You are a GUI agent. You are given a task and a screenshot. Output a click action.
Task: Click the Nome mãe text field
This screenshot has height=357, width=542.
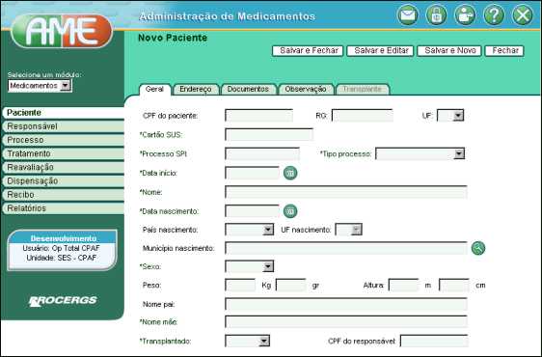pos(346,321)
